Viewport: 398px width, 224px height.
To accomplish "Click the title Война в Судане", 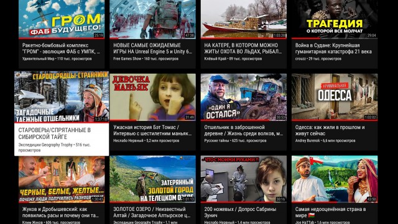I will click(333, 48).
